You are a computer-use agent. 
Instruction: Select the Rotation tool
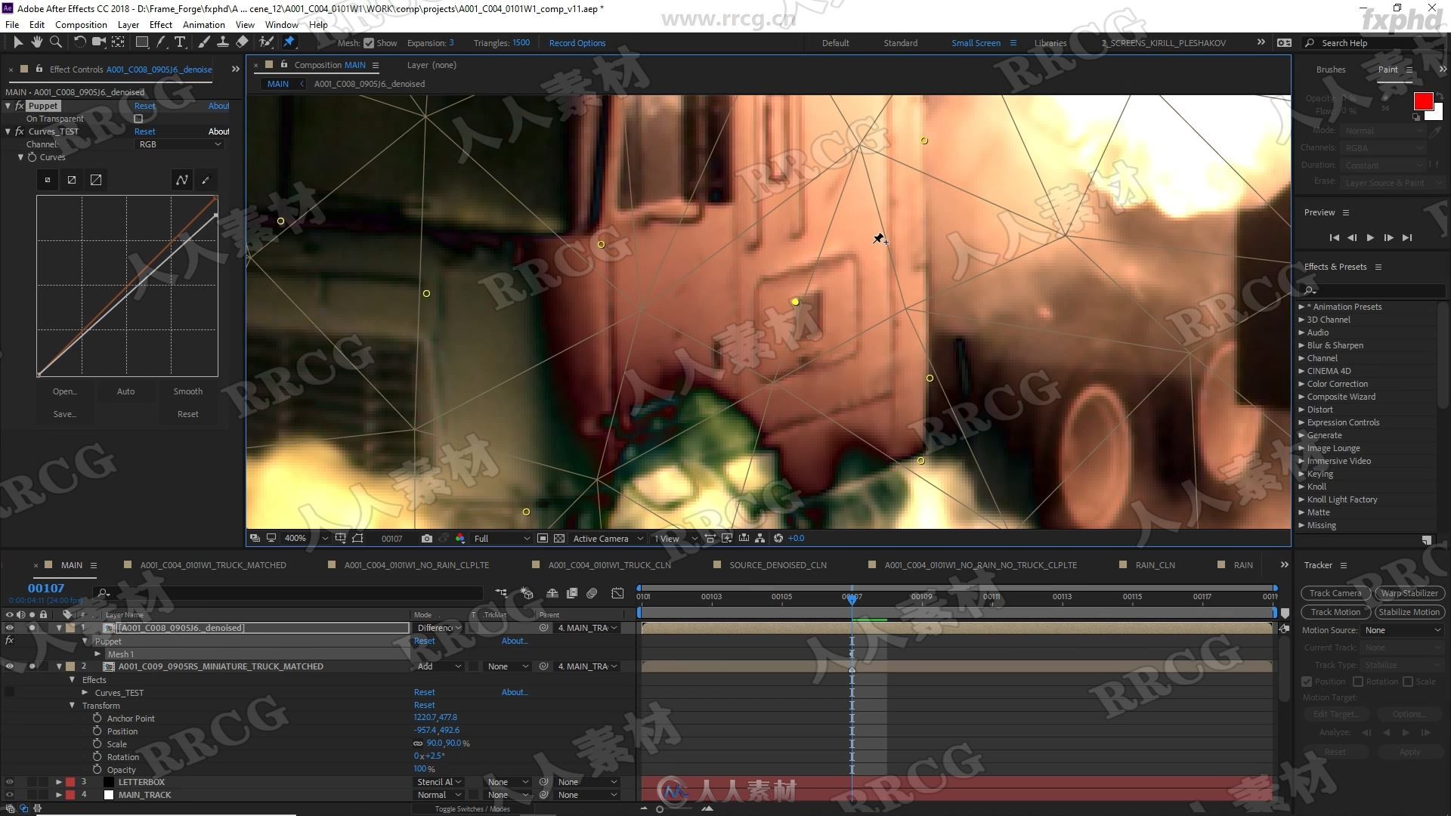point(79,42)
